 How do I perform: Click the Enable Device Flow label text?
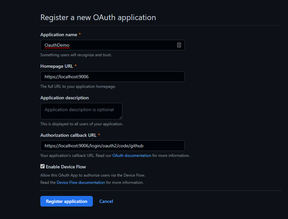[66, 167]
